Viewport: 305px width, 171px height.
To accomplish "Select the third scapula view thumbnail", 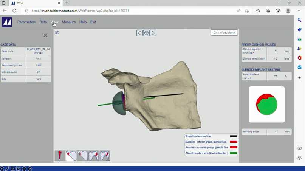I will click(x=82, y=156).
